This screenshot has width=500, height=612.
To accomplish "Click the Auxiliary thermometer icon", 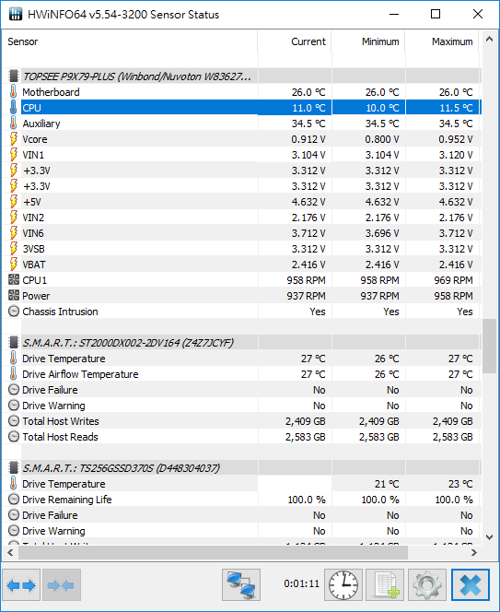I will pos(13,124).
